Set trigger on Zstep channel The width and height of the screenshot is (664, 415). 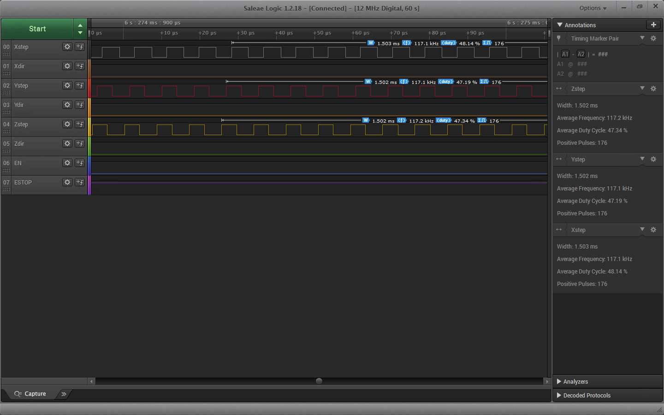tap(80, 124)
